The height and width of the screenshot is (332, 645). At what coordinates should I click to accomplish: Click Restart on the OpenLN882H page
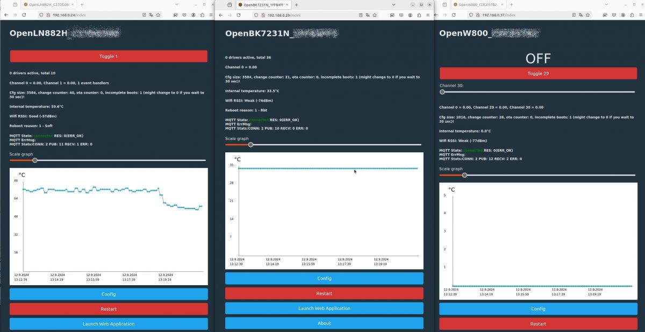109,309
